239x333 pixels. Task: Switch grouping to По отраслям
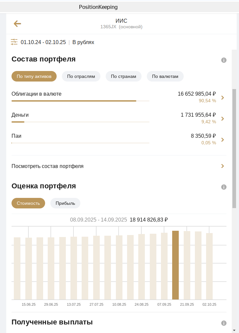81,76
